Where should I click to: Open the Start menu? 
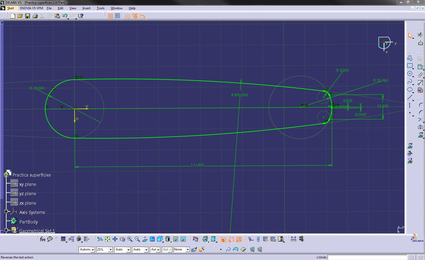coord(11,8)
